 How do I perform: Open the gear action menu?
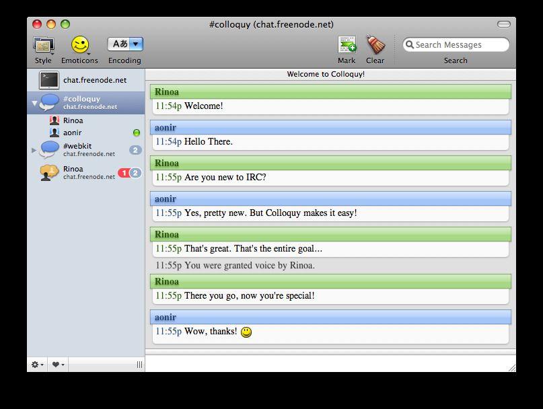(x=38, y=365)
